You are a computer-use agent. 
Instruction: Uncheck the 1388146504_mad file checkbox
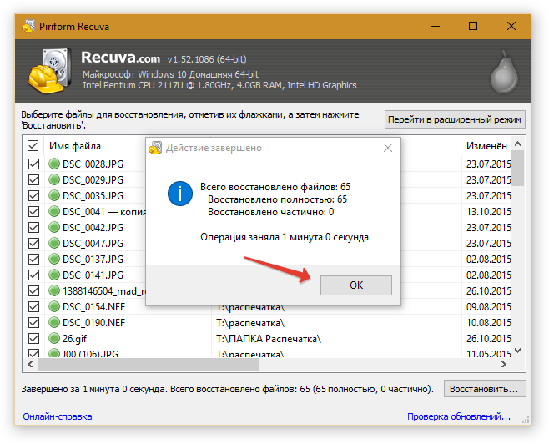pyautogui.click(x=33, y=290)
